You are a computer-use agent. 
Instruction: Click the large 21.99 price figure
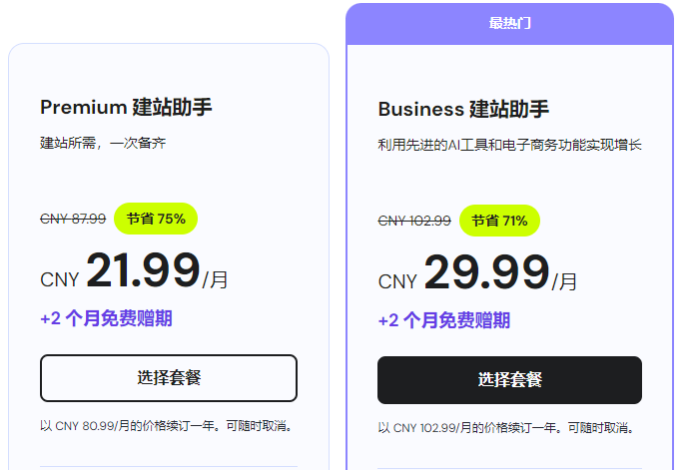(143, 270)
